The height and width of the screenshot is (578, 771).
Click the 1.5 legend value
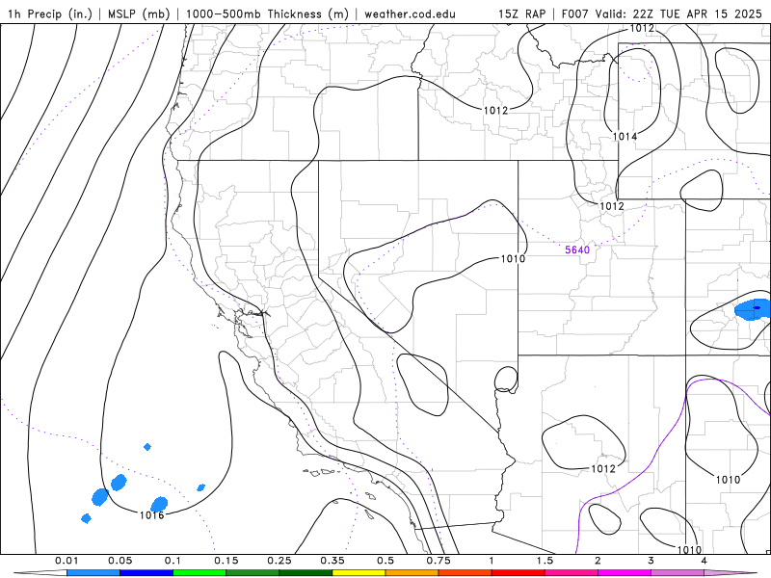coord(545,561)
